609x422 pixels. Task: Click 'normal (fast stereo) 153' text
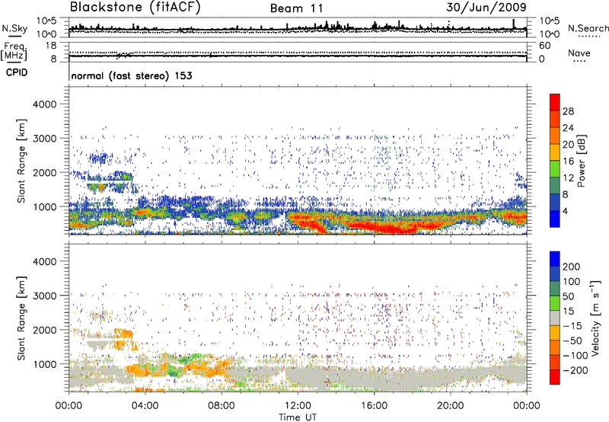tap(132, 75)
